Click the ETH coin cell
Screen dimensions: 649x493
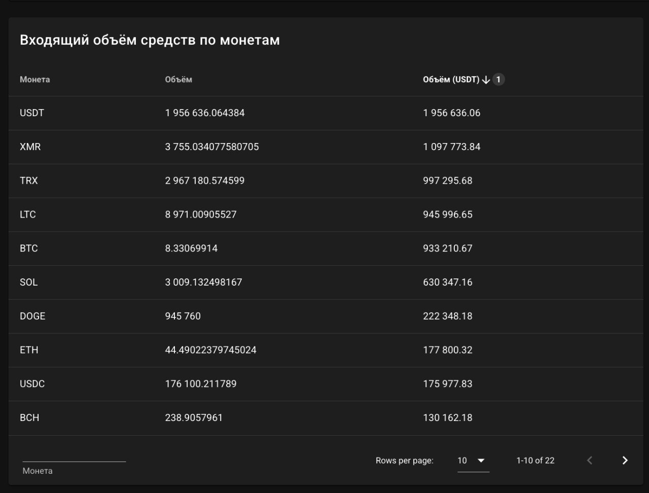click(x=29, y=350)
